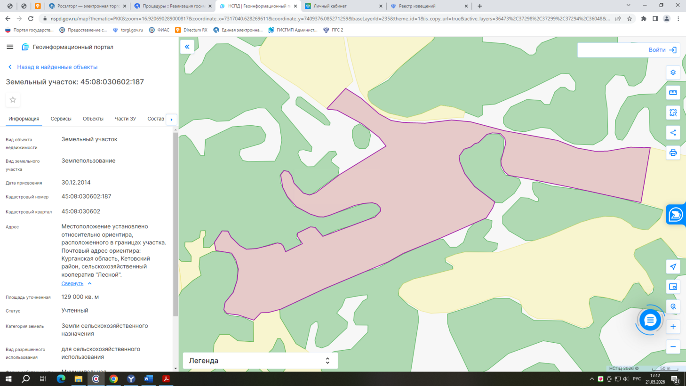
Task: Go back via Назад в найденные объекты
Action: (53, 67)
